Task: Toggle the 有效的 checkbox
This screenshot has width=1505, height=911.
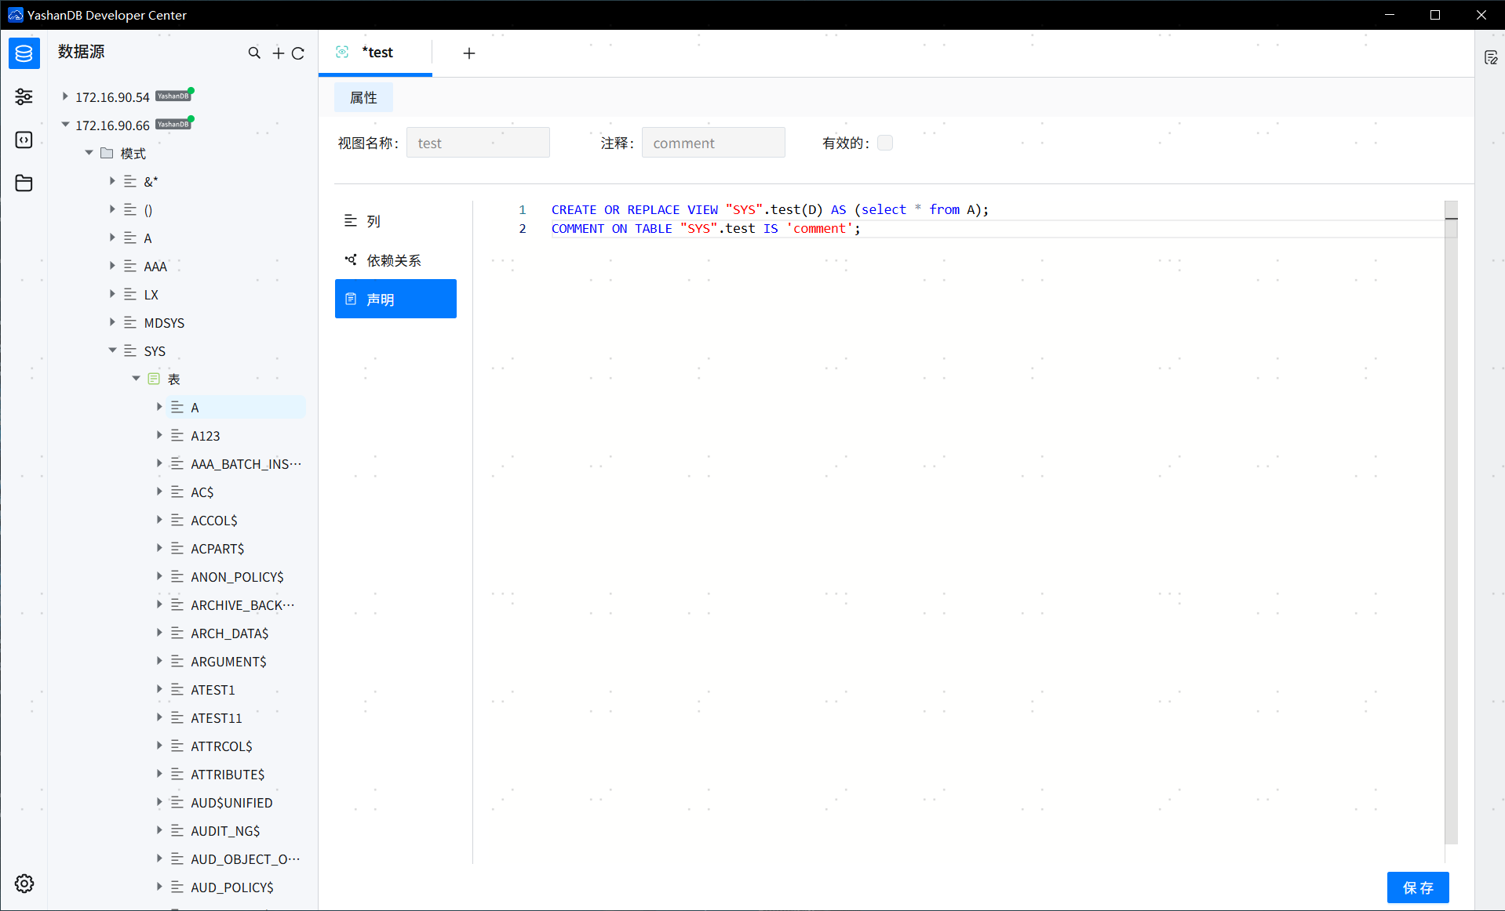Action: point(884,143)
